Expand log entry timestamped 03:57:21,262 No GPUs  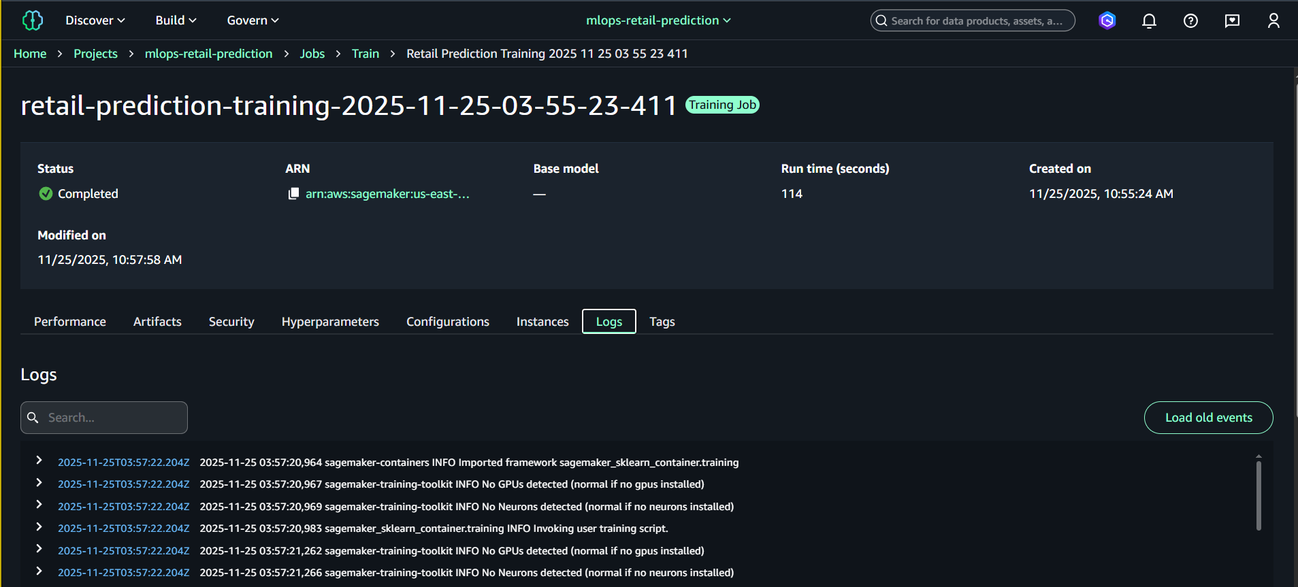(x=39, y=549)
